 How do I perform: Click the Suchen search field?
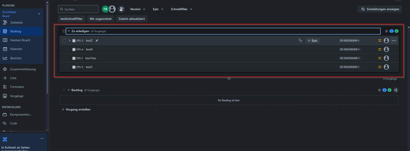click(78, 9)
